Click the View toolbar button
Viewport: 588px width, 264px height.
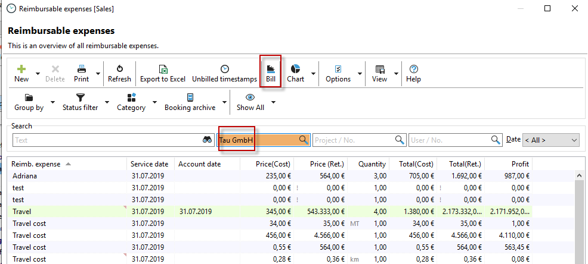[379, 73]
